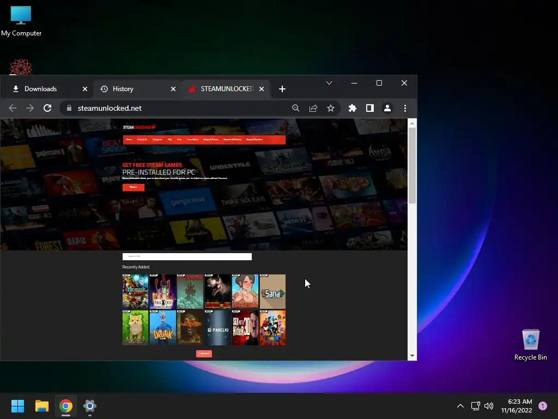Switch to the History tab
The height and width of the screenshot is (419, 558).
(x=137, y=89)
